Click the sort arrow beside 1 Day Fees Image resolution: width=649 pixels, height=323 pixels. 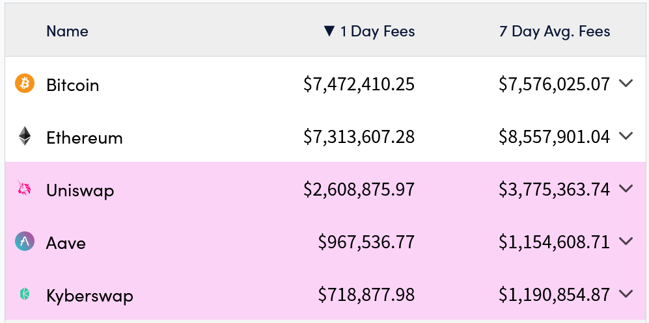tap(329, 31)
